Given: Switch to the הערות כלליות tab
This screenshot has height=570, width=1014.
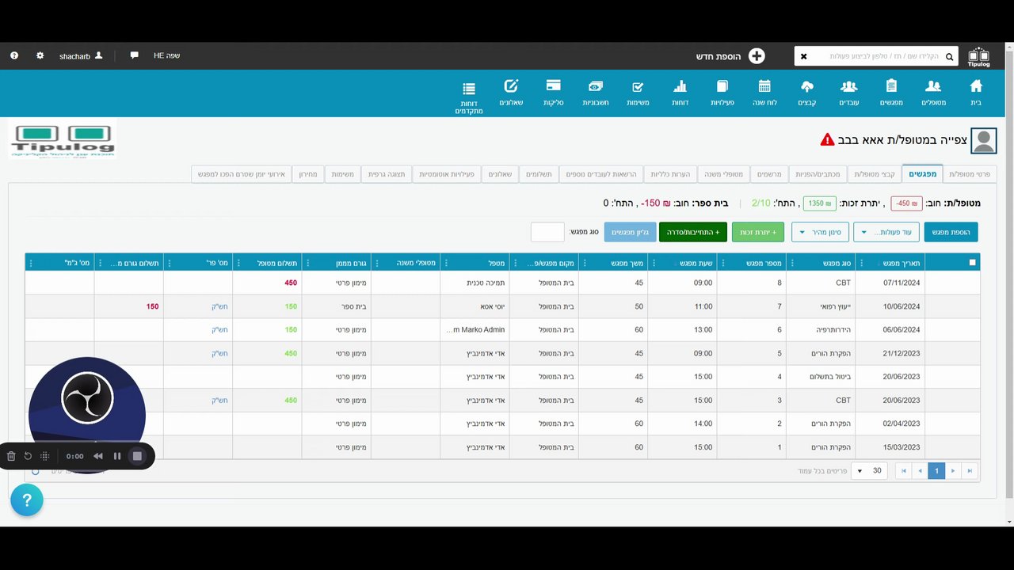Looking at the screenshot, I should [x=670, y=174].
